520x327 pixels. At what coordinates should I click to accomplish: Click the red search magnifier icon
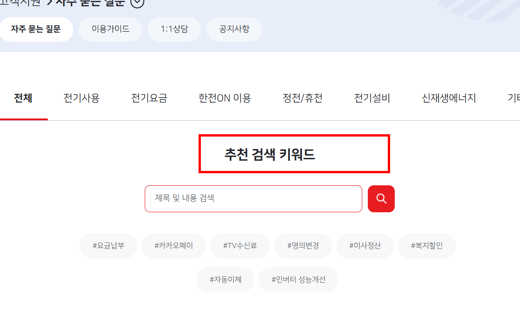click(381, 198)
